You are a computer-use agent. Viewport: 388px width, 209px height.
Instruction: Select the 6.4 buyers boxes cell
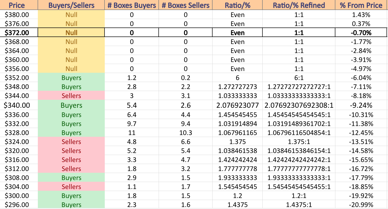[132, 115]
